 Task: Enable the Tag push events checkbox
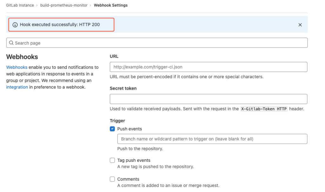(x=112, y=160)
